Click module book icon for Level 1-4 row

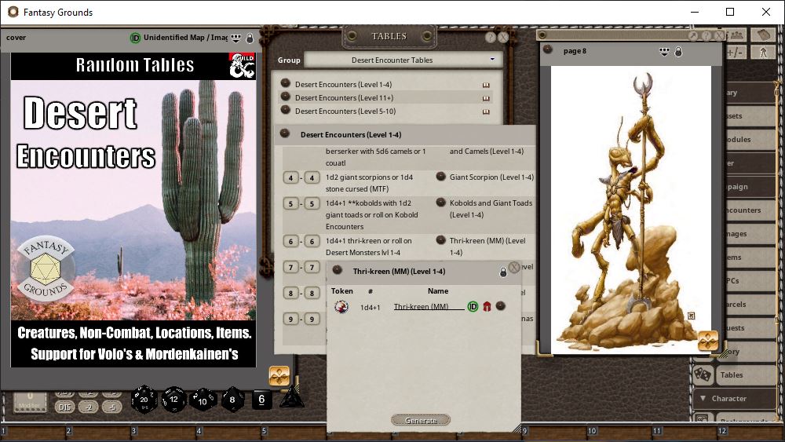tap(486, 85)
